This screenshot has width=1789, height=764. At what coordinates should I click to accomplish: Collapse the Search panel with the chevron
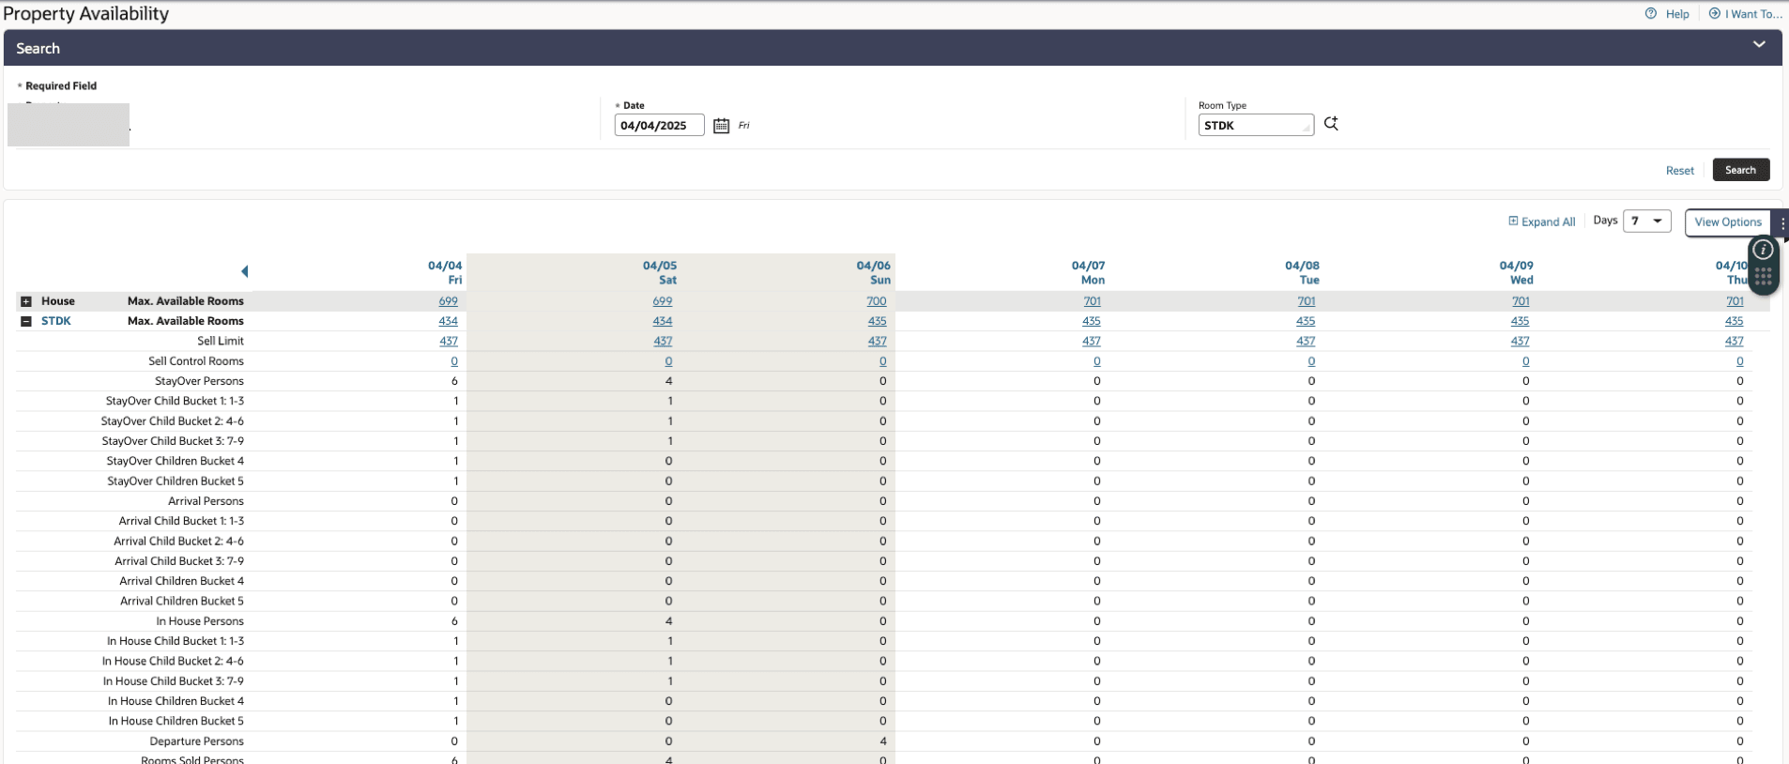click(1759, 45)
